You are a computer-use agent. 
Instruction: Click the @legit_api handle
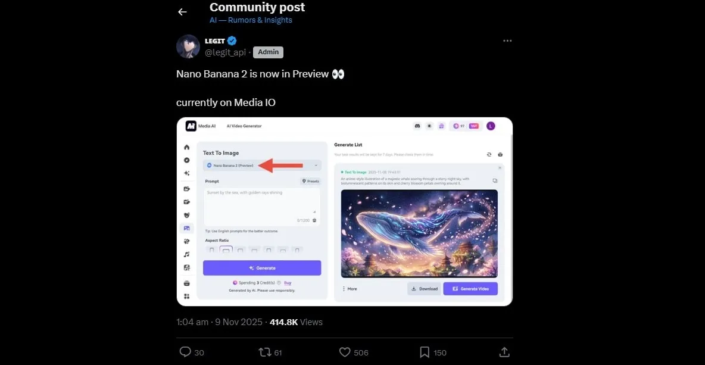click(225, 52)
